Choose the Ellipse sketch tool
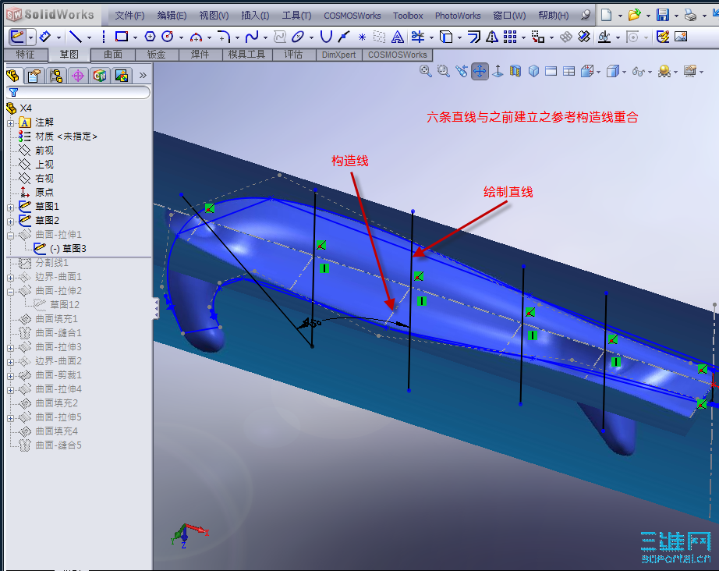 [298, 36]
